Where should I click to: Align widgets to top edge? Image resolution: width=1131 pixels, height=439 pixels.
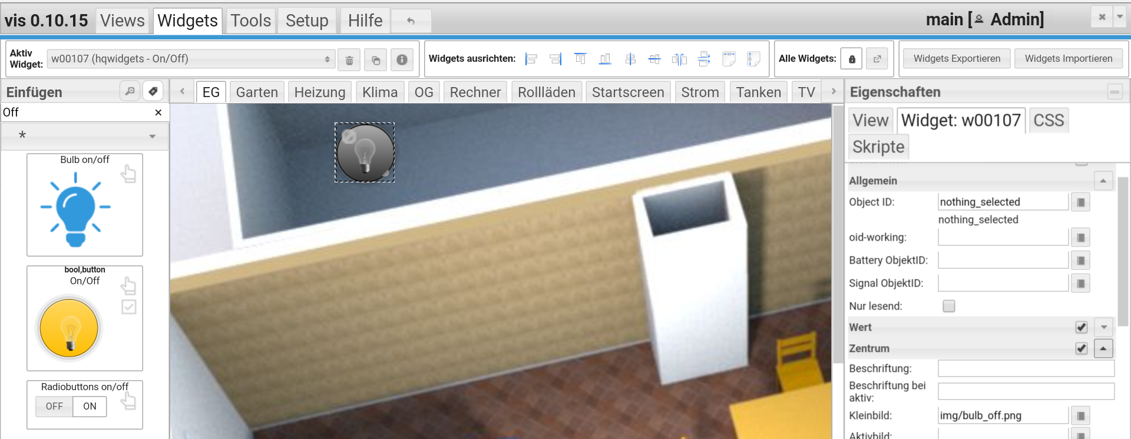pos(580,59)
